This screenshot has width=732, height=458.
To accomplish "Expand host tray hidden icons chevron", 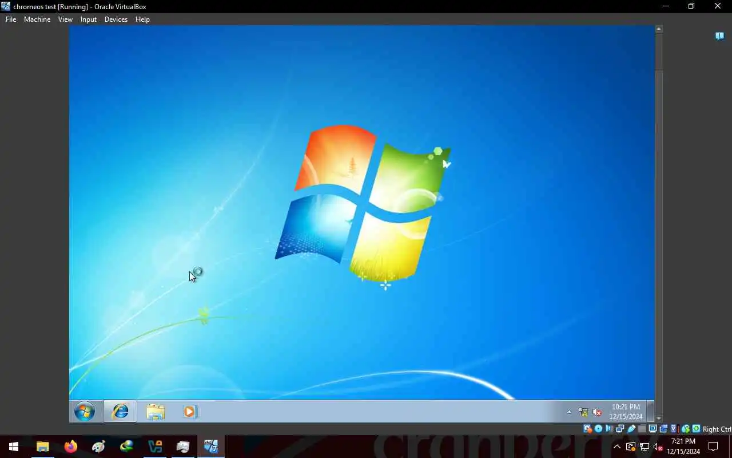I will tap(617, 447).
